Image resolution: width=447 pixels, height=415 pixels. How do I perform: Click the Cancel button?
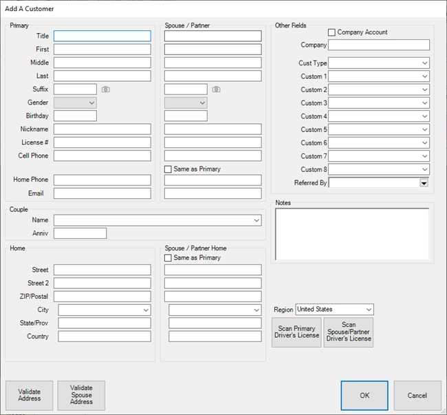(x=417, y=396)
